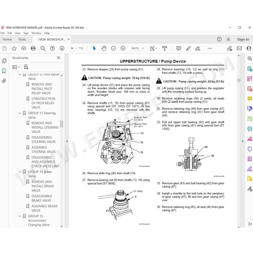Open REMOVE AND INSTALL STEERING VALVE bookmark
This screenshot has width=253, height=253.
[x=45, y=127]
